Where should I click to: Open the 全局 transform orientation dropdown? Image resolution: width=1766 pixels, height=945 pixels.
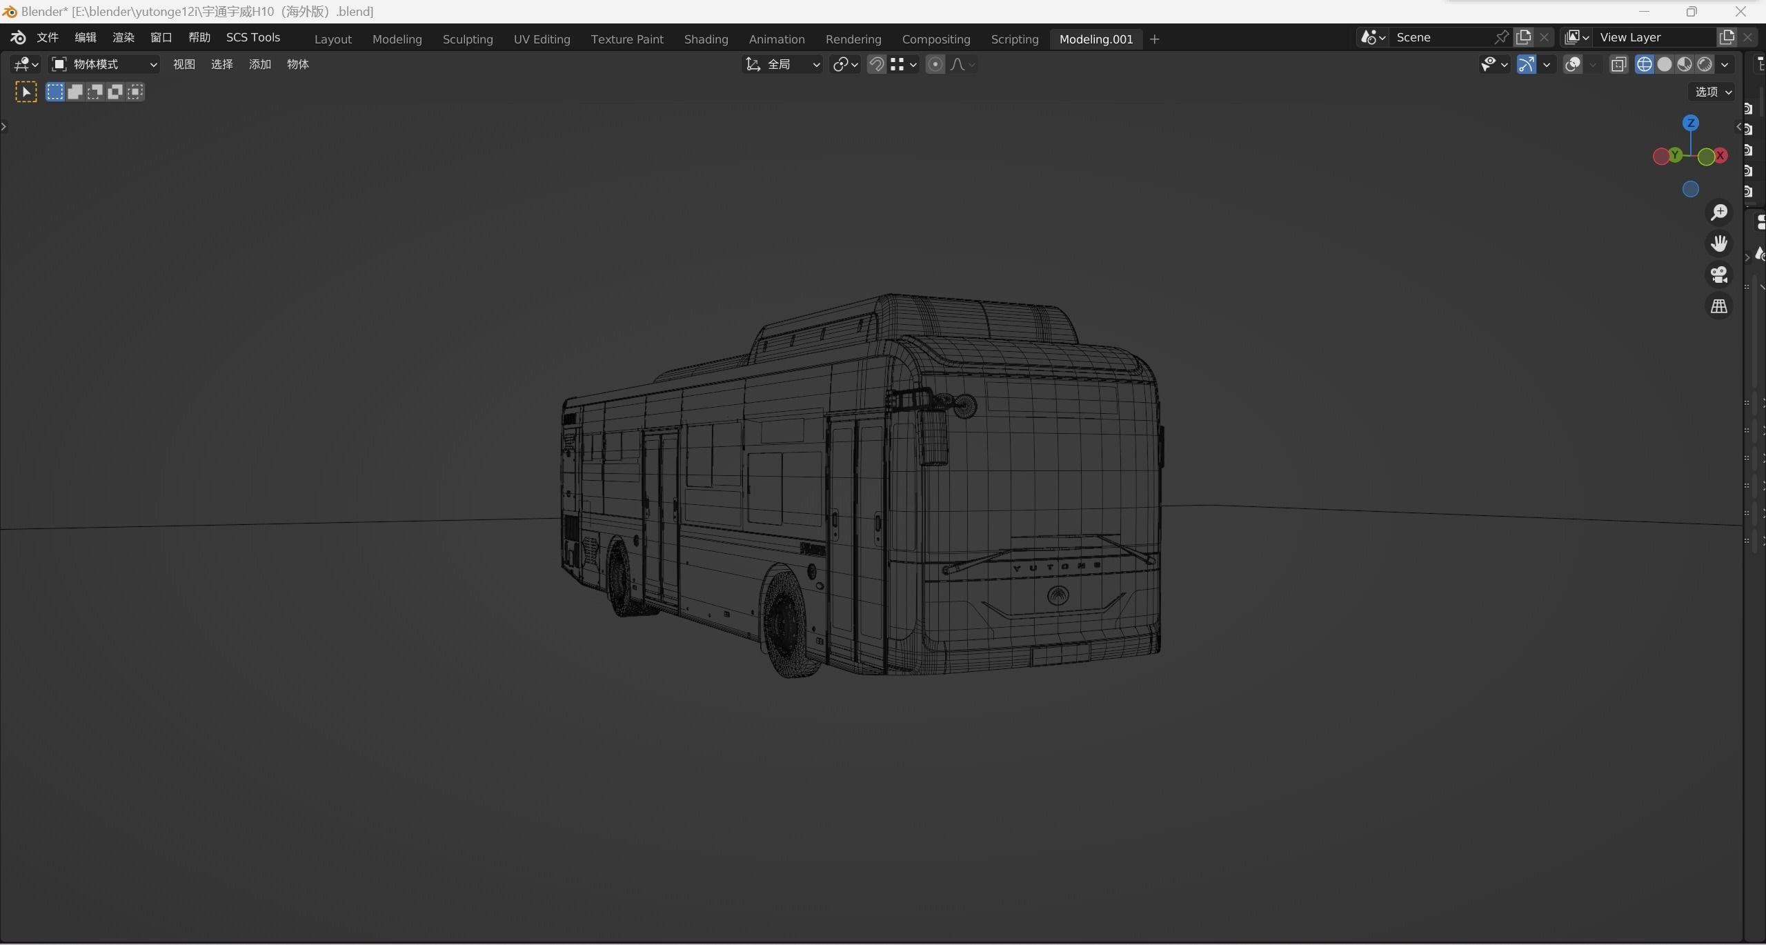(x=782, y=64)
